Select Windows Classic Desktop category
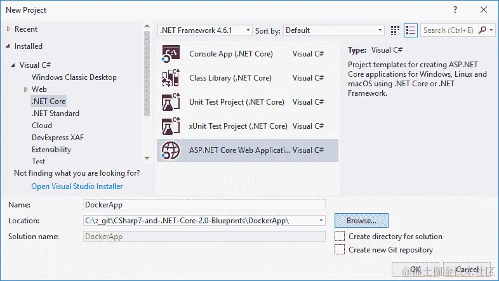 pos(74,77)
